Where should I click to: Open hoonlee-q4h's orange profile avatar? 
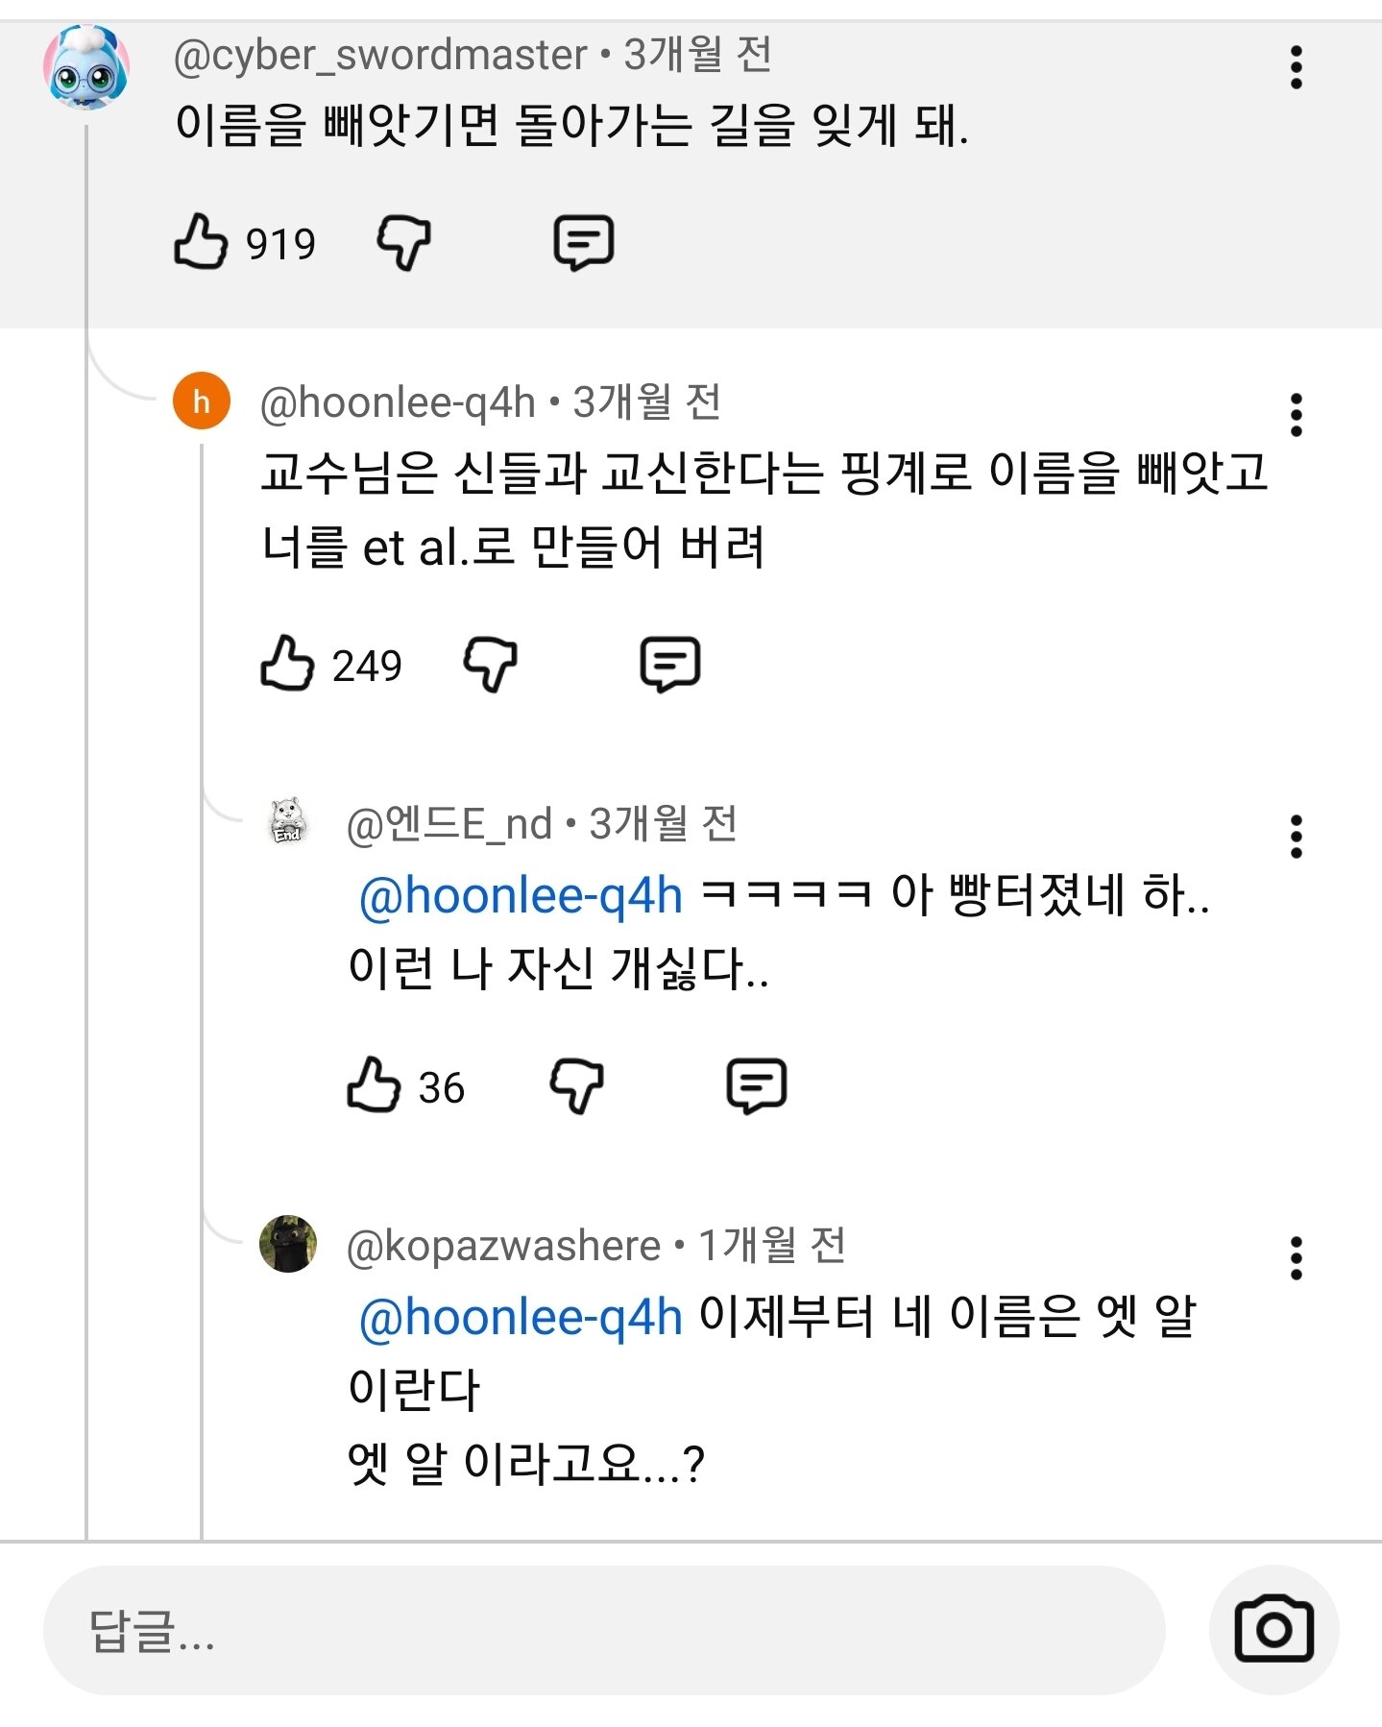(x=202, y=401)
